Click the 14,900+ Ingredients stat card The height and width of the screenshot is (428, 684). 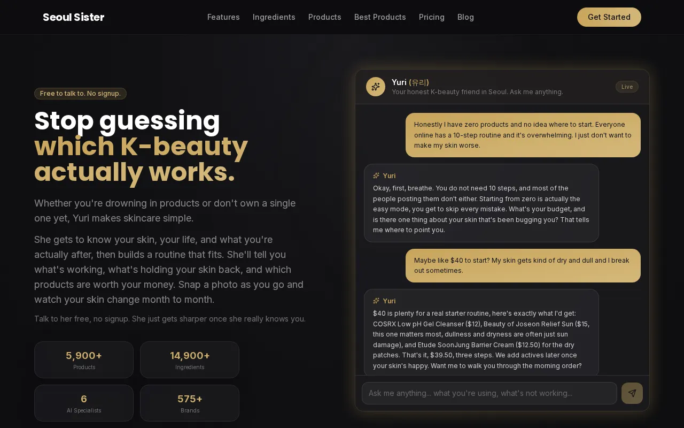click(x=190, y=360)
